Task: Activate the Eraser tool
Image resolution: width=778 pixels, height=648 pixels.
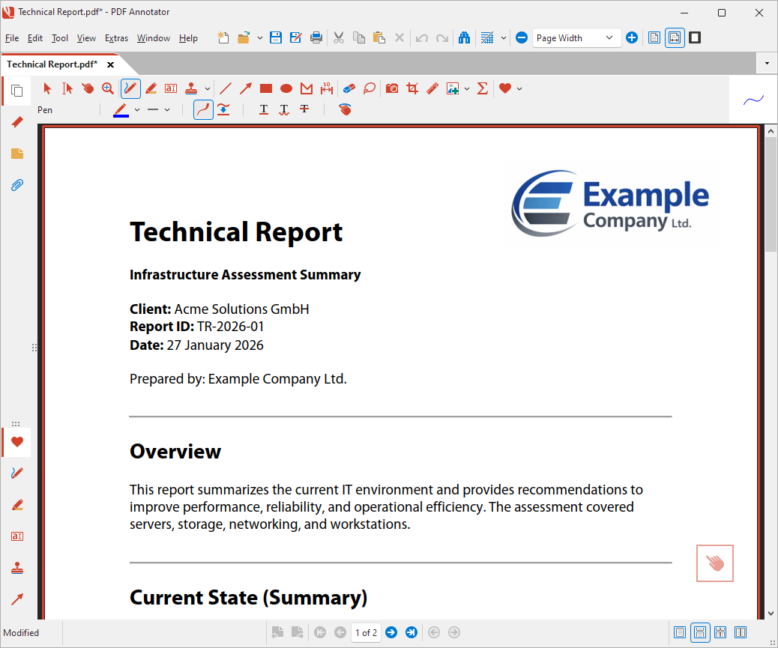Action: coord(349,88)
